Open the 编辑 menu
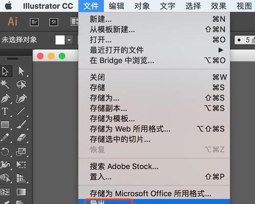The height and width of the screenshot is (204, 255). [x=116, y=6]
